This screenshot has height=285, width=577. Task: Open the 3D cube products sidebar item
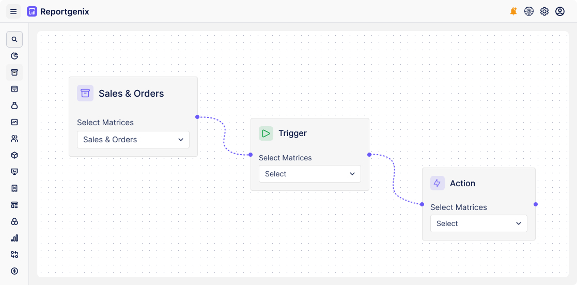[x=14, y=155]
